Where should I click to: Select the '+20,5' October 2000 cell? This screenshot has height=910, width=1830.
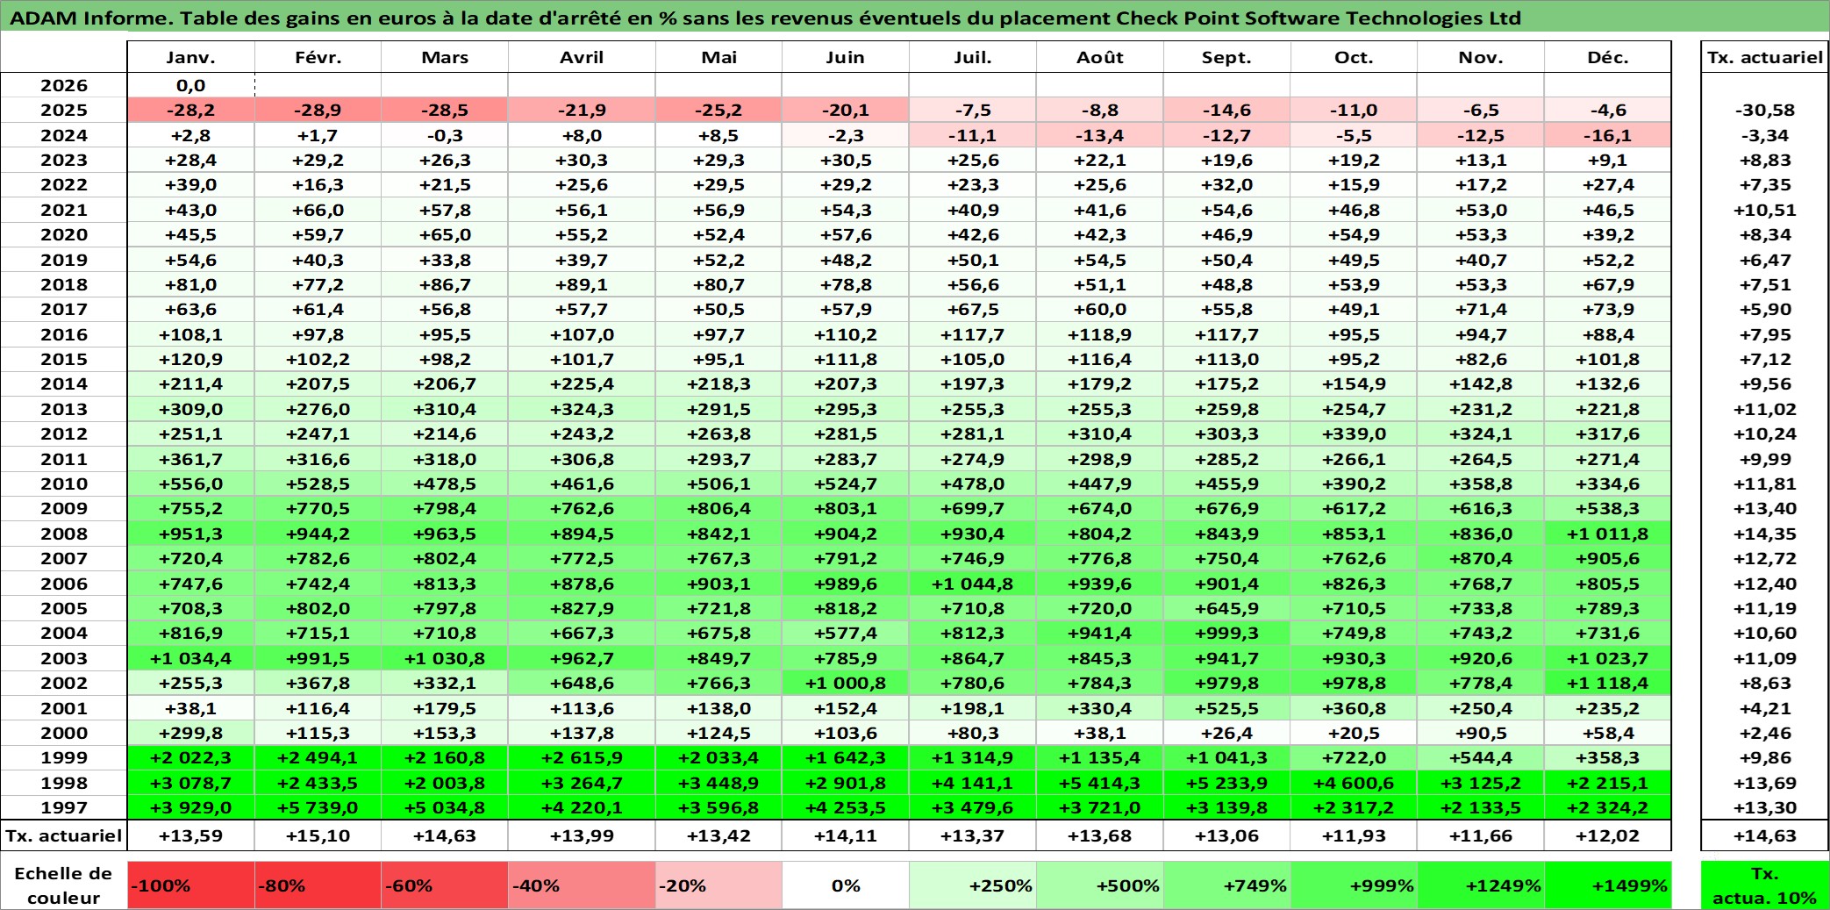pos(1354,733)
